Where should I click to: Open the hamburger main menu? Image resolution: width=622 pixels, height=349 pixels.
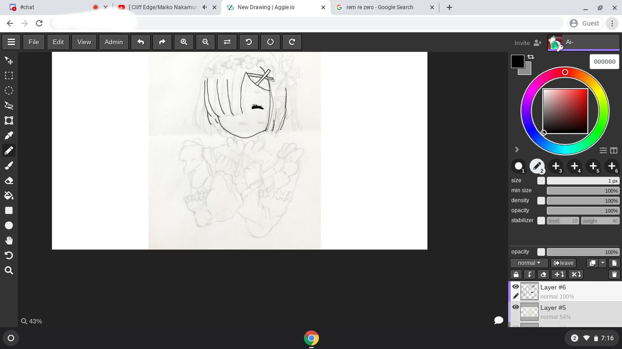[11, 42]
